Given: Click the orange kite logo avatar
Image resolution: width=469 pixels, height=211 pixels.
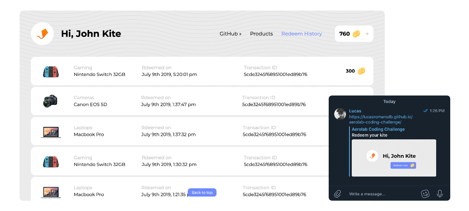Looking at the screenshot, I should (42, 34).
